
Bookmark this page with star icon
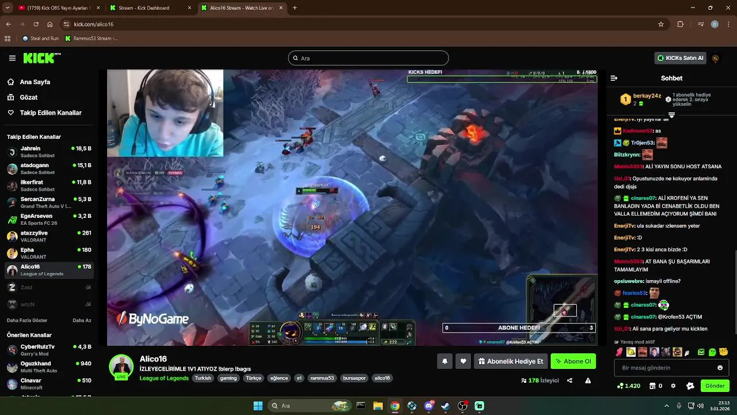661,24
